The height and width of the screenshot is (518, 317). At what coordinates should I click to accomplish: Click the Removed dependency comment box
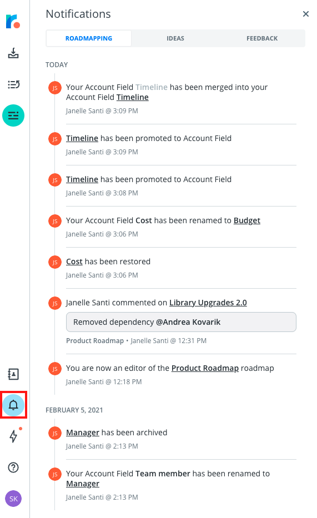coord(181,322)
